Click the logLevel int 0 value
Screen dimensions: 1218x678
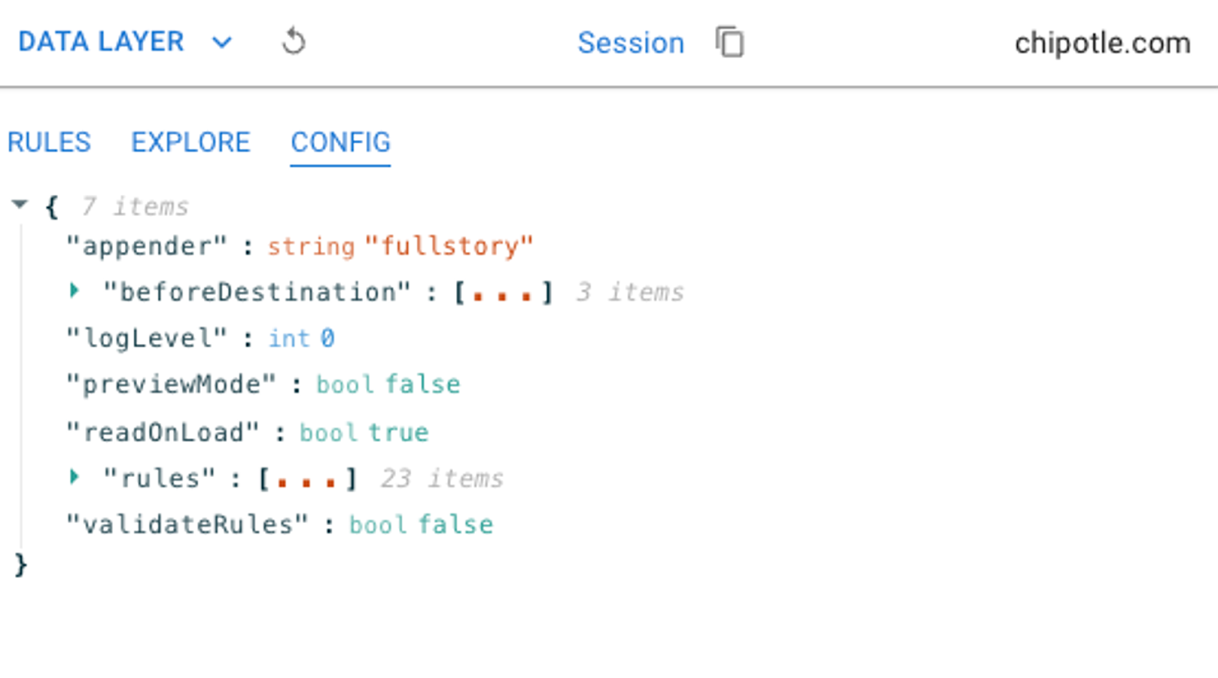[x=327, y=338]
